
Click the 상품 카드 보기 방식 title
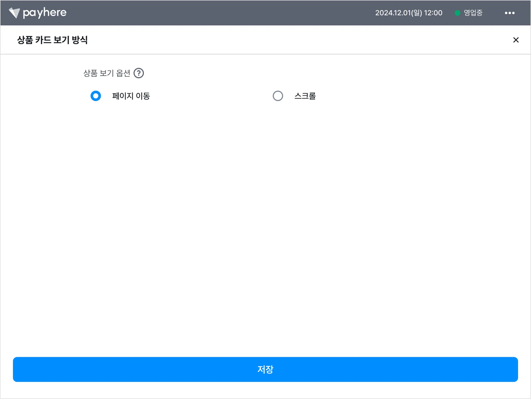pos(52,40)
